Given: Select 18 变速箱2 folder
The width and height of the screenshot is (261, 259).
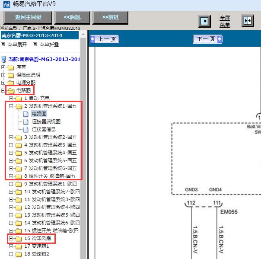Looking at the screenshot, I should (x=37, y=254).
